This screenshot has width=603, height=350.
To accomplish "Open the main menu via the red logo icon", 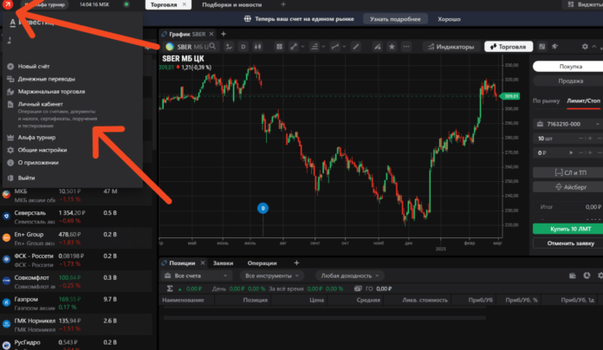I will coord(7,4).
